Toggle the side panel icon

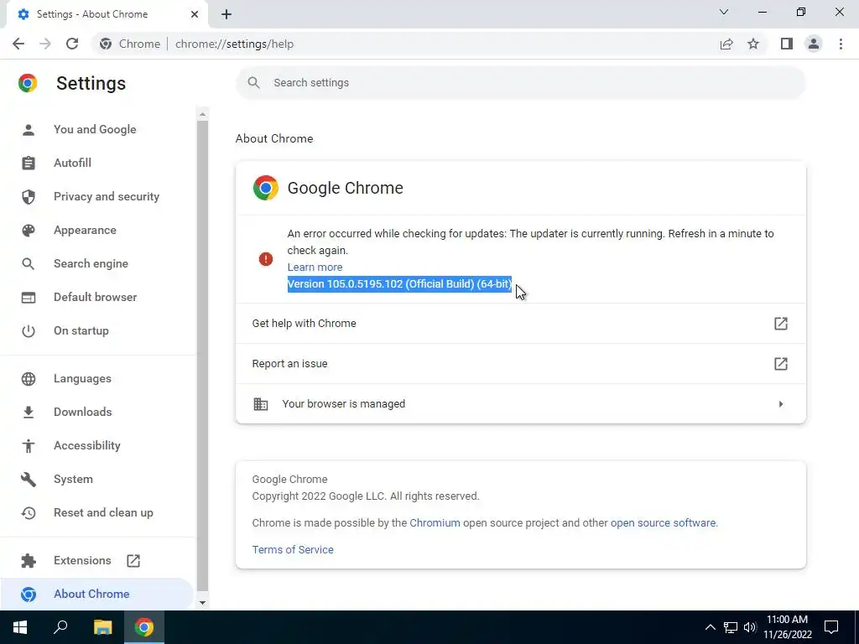(x=787, y=44)
